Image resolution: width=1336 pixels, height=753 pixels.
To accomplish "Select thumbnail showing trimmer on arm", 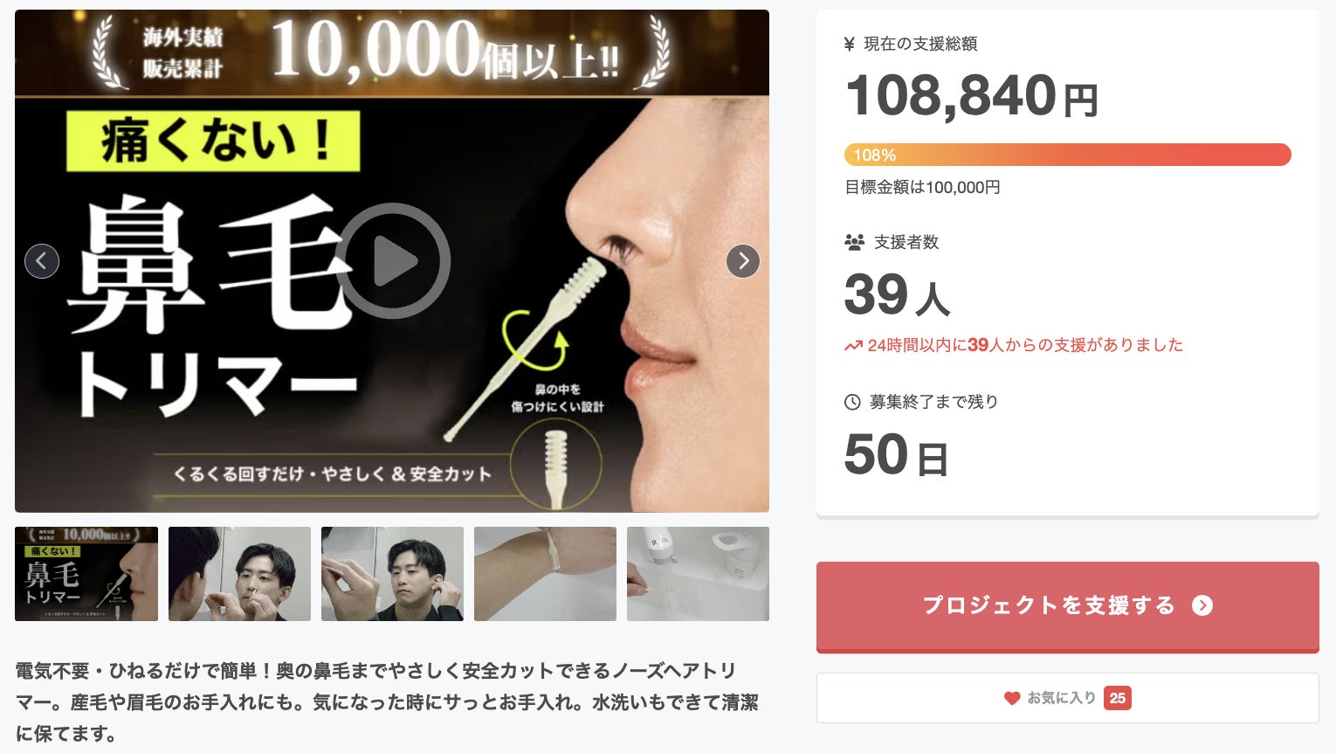I will point(545,574).
